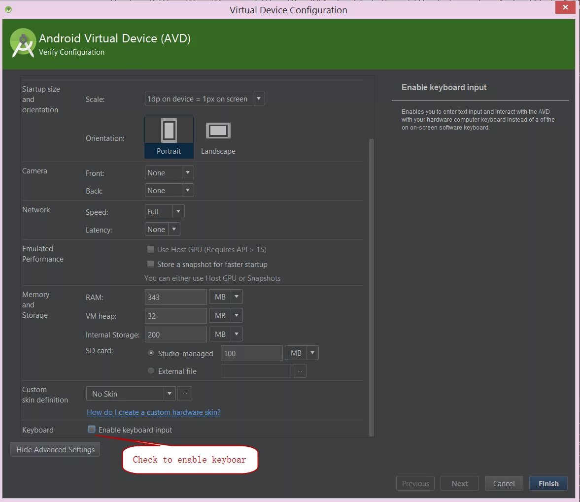Select Landscape orientation

click(x=218, y=137)
